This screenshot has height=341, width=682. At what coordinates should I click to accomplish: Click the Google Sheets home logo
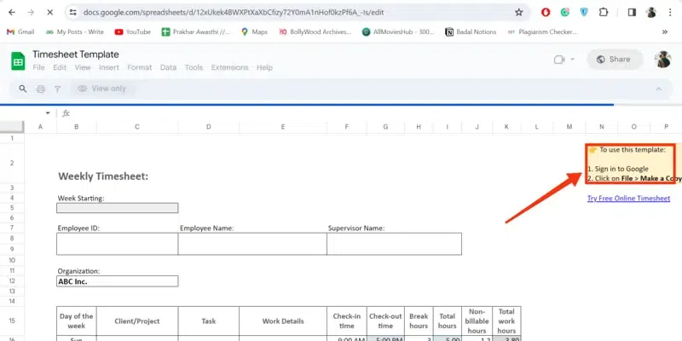tap(18, 61)
